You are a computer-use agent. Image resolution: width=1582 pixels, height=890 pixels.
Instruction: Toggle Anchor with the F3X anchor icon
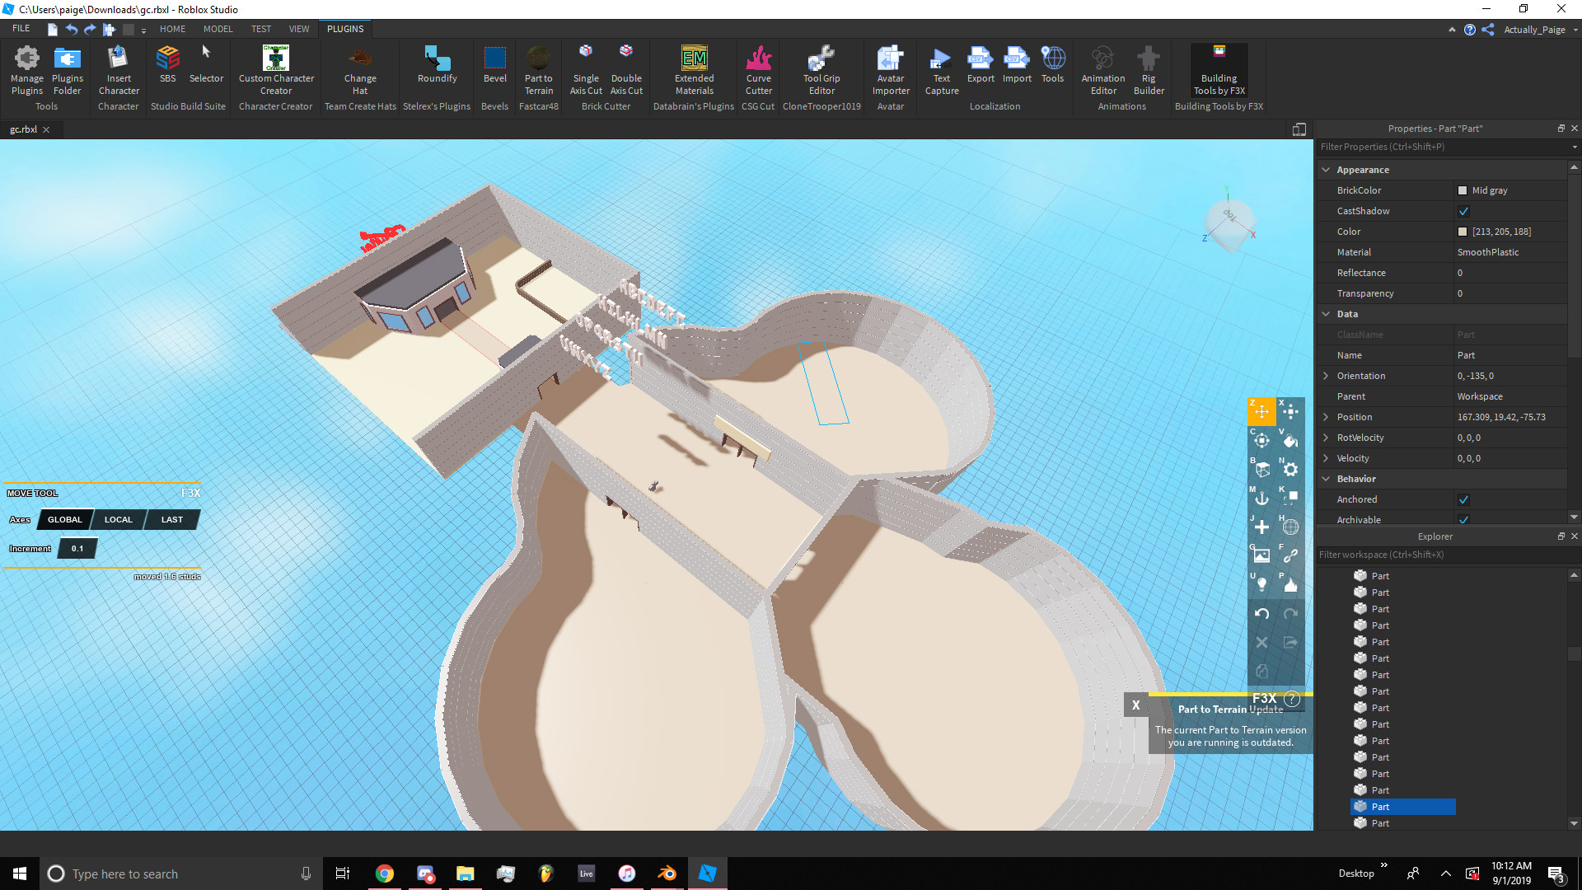click(1261, 498)
